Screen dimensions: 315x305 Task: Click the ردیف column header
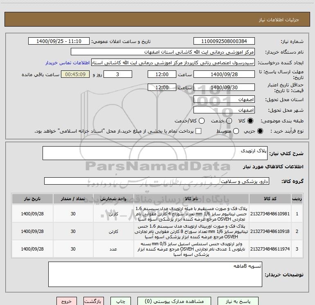[297, 199]
